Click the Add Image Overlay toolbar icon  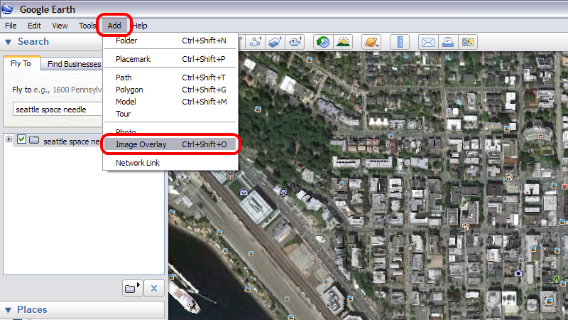[275, 42]
